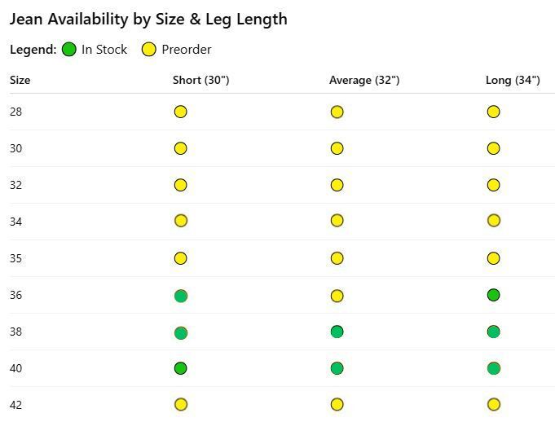Click the Long (34") column header
555x435 pixels.
tap(513, 81)
